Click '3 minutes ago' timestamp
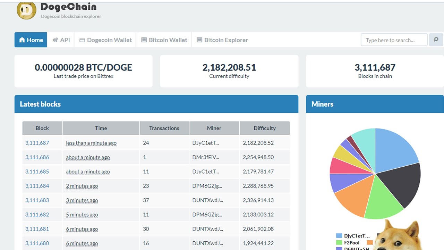The width and height of the screenshot is (444, 250). coord(82,200)
